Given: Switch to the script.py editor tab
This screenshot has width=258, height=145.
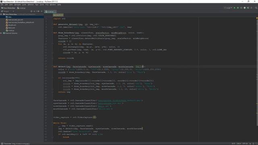Looking at the screenshot, I should [50, 12].
